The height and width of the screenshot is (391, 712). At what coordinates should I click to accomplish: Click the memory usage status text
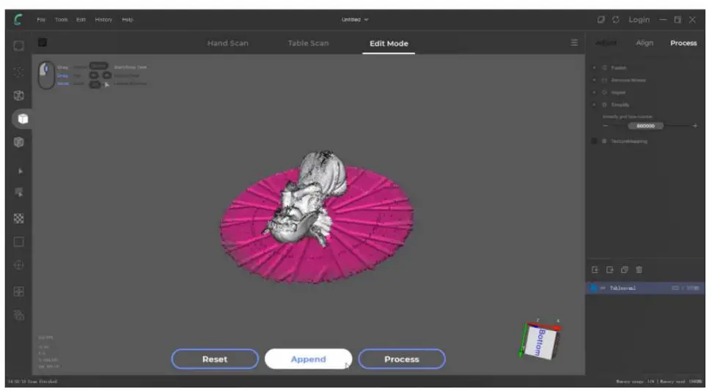[659, 381]
